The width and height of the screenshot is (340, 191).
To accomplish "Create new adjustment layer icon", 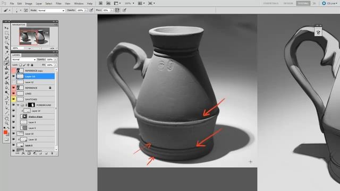I will coord(35,153).
